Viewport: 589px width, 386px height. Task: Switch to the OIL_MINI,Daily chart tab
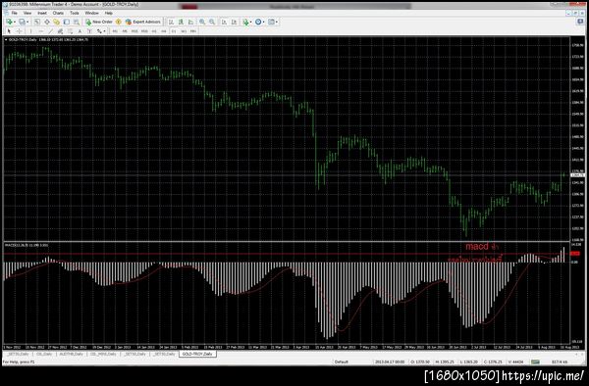coord(103,354)
